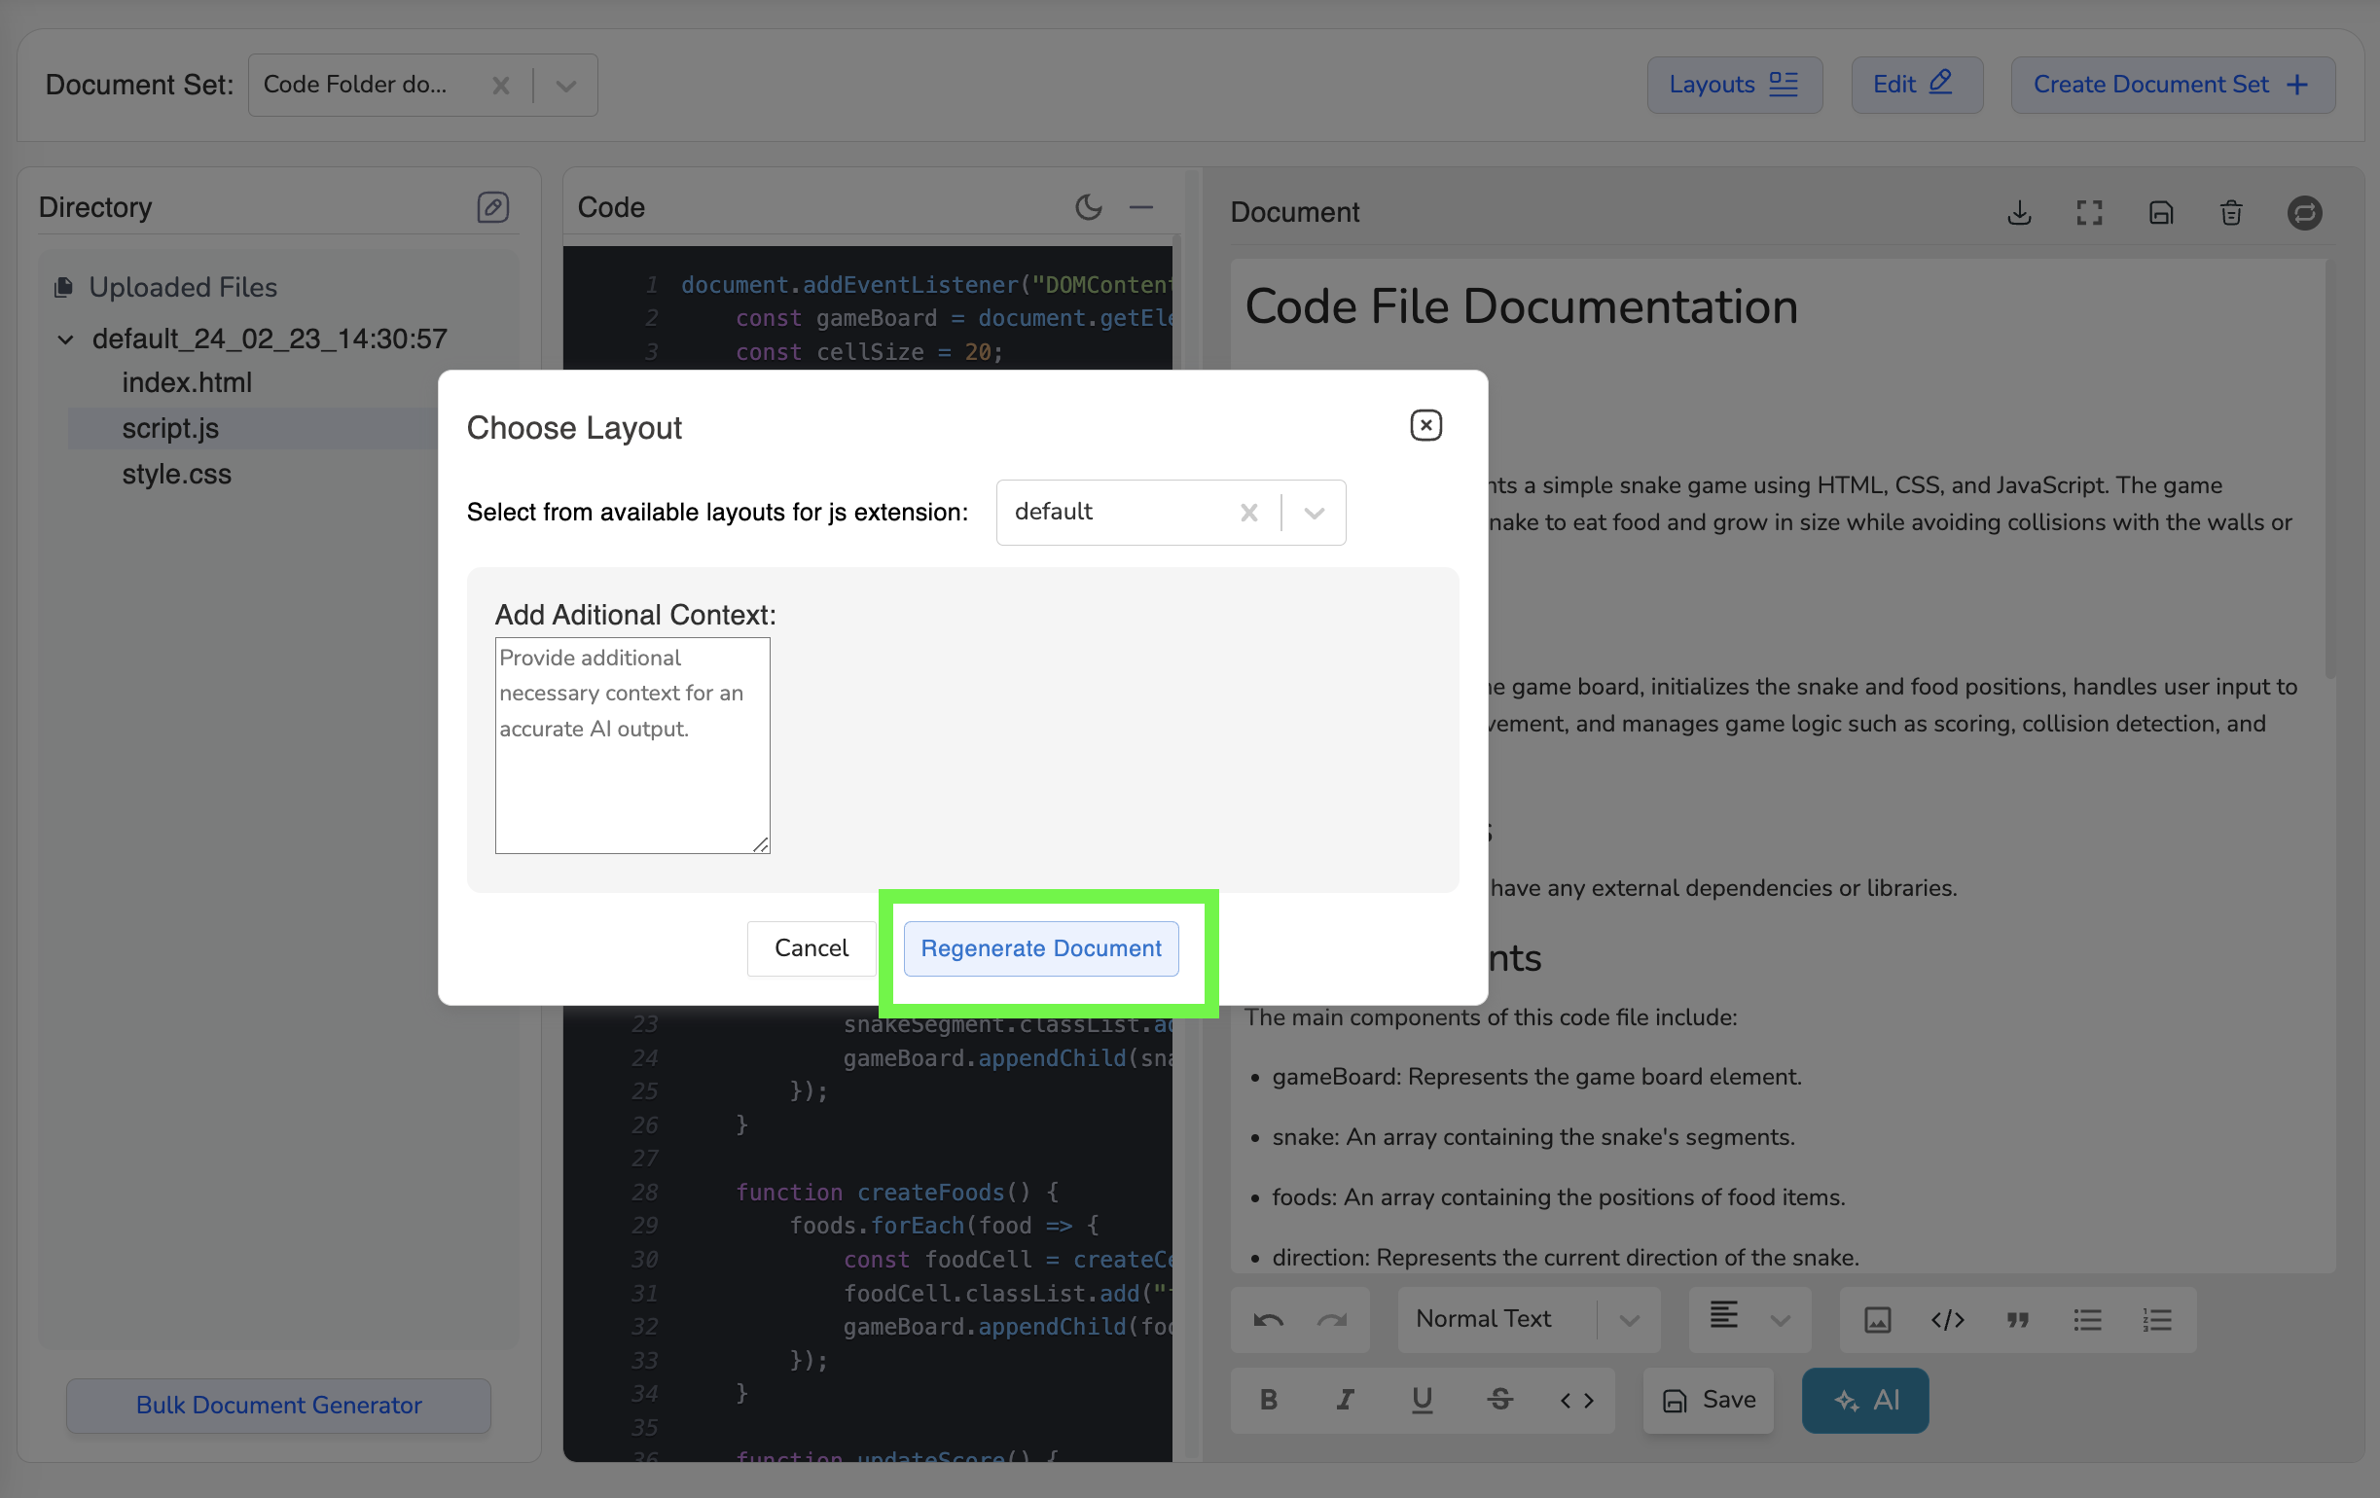This screenshot has width=2380, height=1498.
Task: Collapse the default_24_02_23 folder
Action: click(x=65, y=339)
